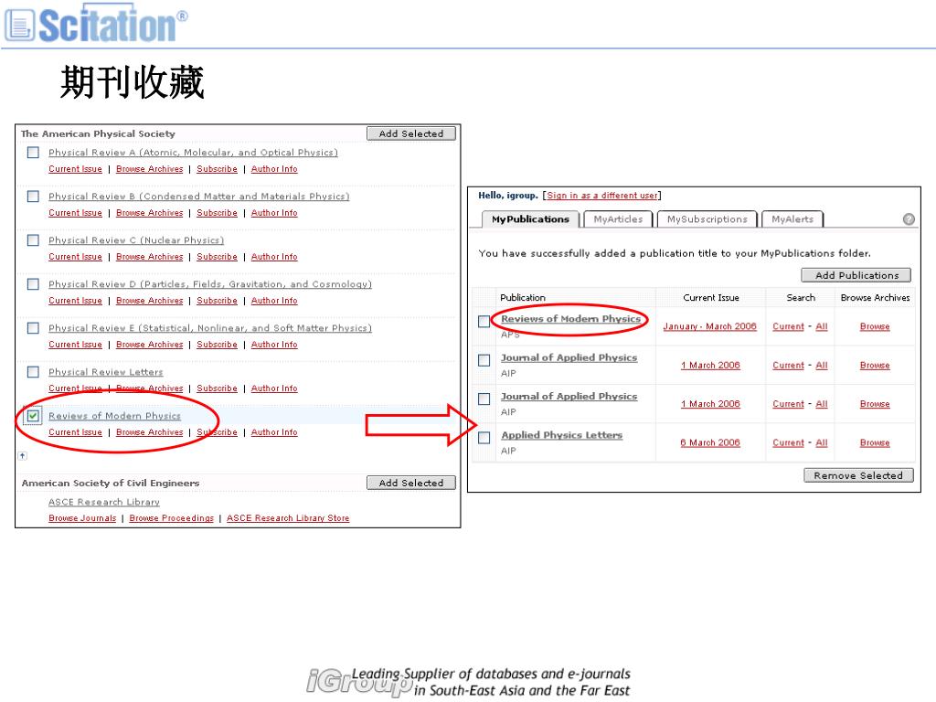Switch to the MyPublications tab
The height and width of the screenshot is (702, 936).
[x=530, y=219]
